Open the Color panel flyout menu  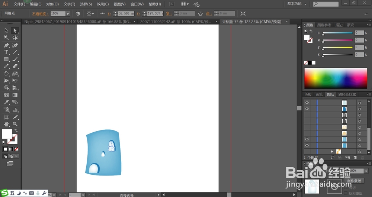(x=369, y=25)
